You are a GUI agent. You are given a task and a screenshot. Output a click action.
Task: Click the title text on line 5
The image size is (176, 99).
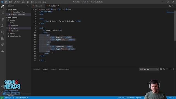(61, 21)
